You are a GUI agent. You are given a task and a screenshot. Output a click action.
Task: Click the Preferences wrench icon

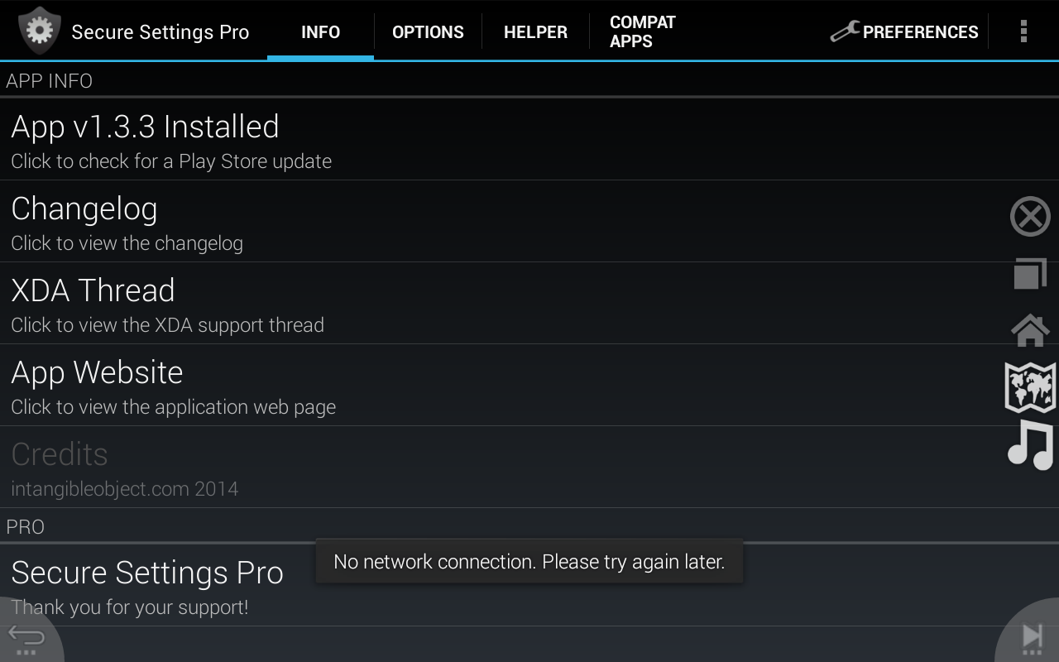(x=845, y=31)
